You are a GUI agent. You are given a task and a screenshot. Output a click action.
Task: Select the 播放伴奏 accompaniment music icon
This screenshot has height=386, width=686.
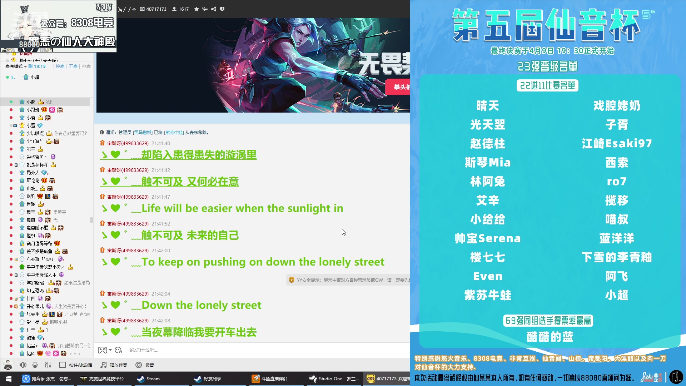click(x=103, y=365)
